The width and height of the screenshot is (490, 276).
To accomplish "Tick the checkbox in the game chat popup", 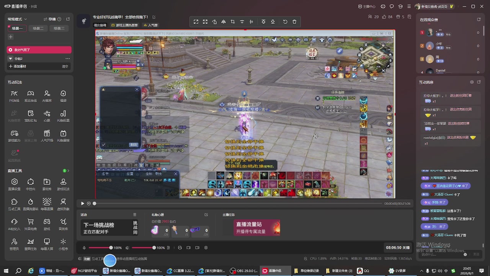I will [x=103, y=145].
